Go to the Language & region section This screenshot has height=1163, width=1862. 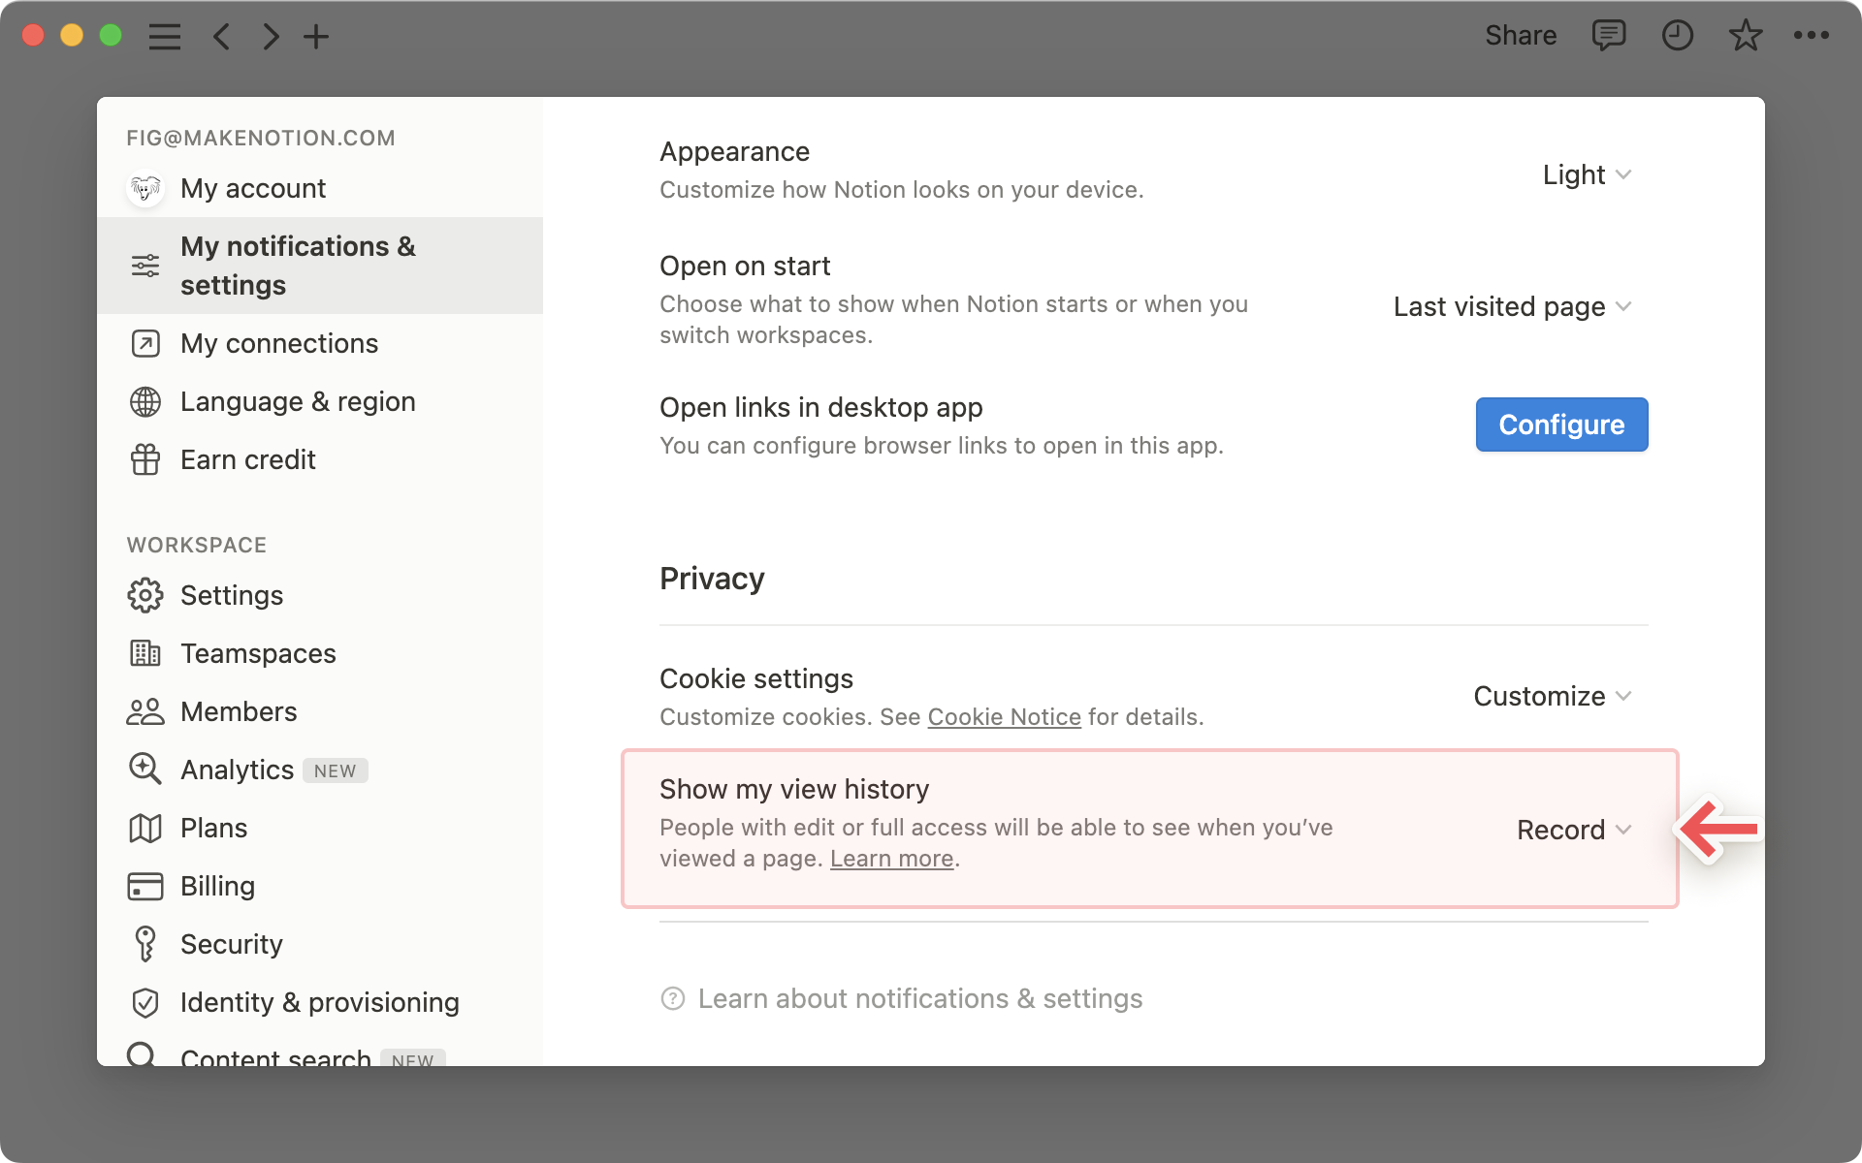pos(298,401)
